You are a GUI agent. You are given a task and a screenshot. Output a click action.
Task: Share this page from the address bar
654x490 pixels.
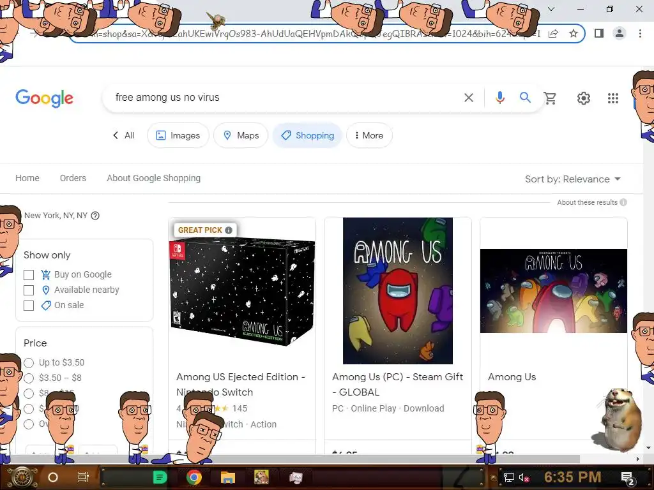point(554,33)
